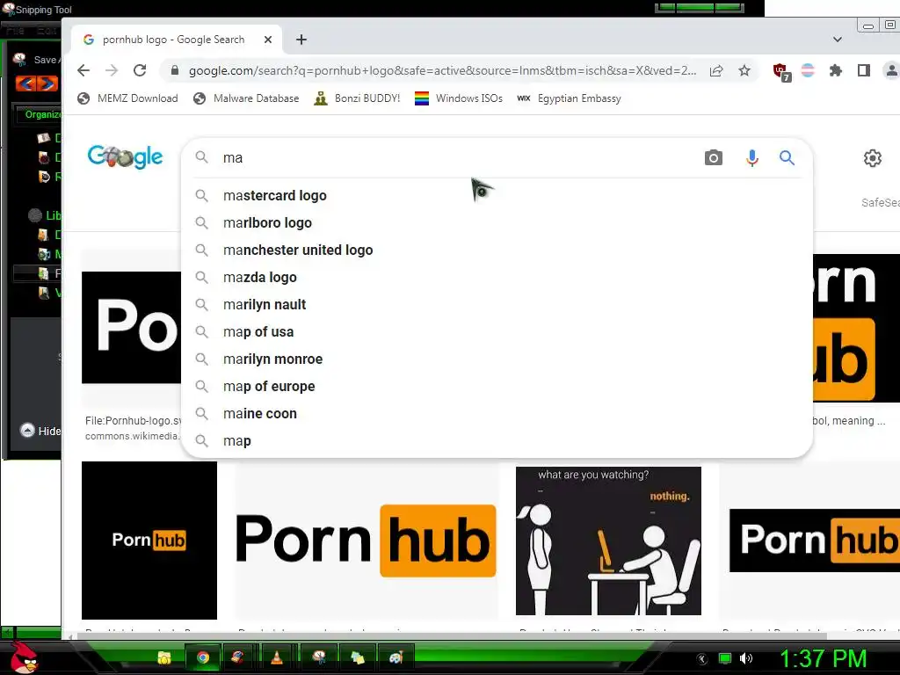Click Chrome's forward navigation arrow
The image size is (900, 675).
pos(112,70)
